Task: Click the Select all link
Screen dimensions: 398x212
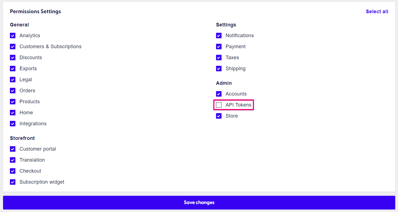Action: [x=377, y=11]
